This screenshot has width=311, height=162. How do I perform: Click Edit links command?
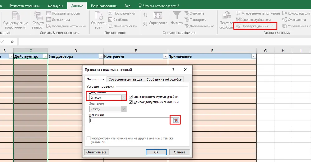coord(123,26)
